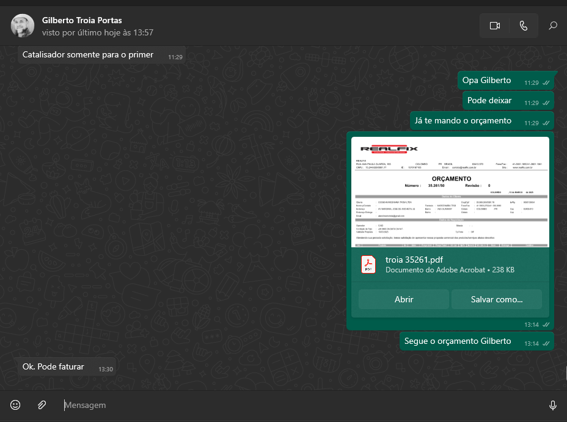Click the 'Pode deixar' message bubble
This screenshot has height=422, width=567.
[489, 101]
